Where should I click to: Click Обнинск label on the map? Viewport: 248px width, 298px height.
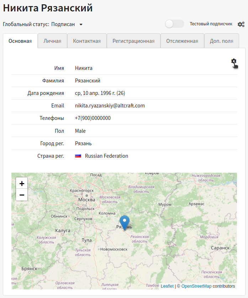point(59,216)
